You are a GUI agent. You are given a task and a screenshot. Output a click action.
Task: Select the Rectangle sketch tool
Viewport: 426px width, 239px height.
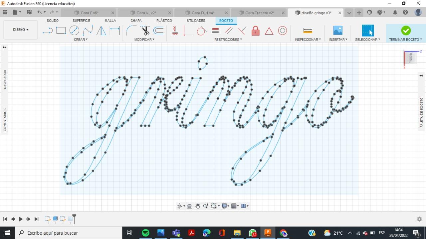click(61, 31)
